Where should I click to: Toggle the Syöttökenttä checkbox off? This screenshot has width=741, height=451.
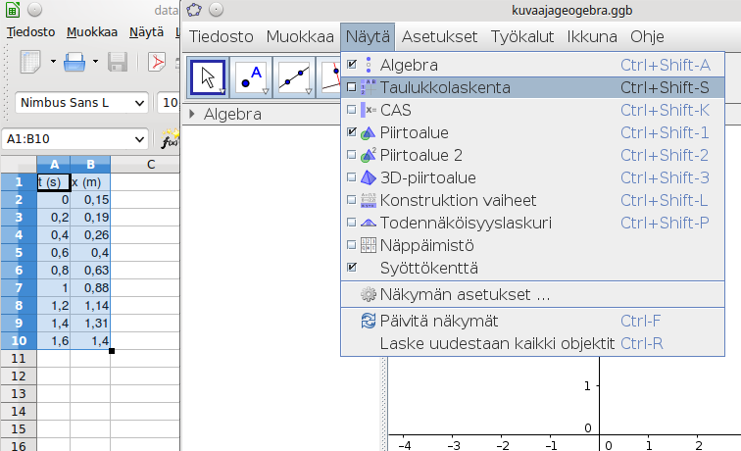tap(352, 267)
